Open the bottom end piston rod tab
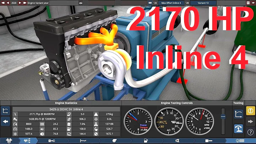The height and width of the screenshot is (144, 256). [52, 141]
